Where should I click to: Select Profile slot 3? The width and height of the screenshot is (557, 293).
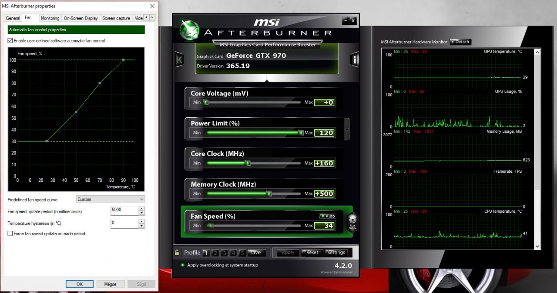(224, 253)
